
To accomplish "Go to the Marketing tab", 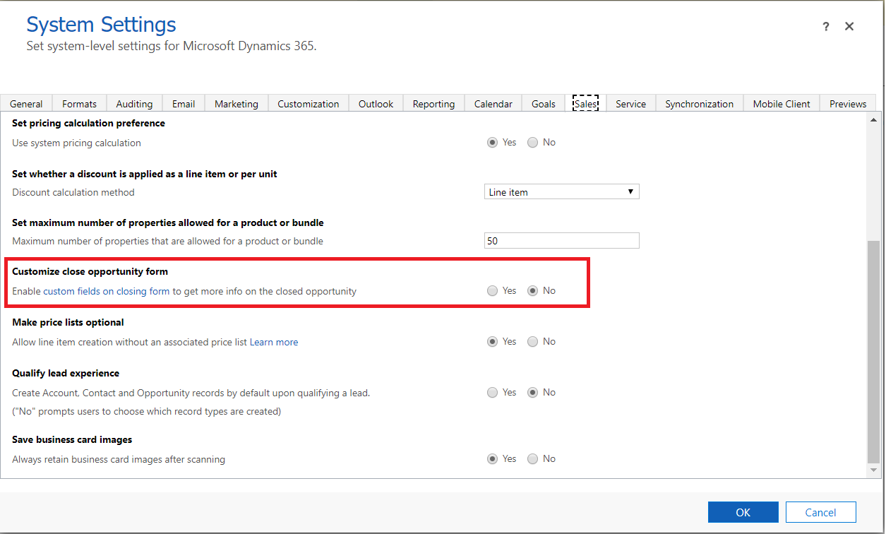I will [x=237, y=104].
